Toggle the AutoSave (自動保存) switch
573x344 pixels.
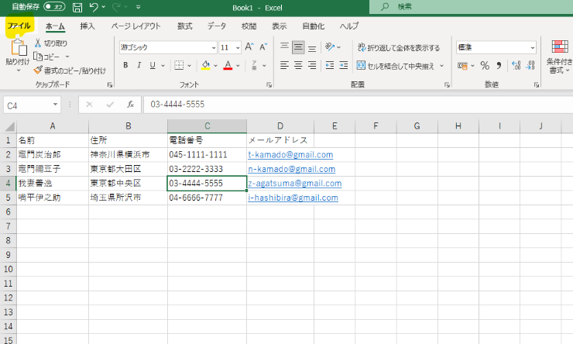[54, 7]
